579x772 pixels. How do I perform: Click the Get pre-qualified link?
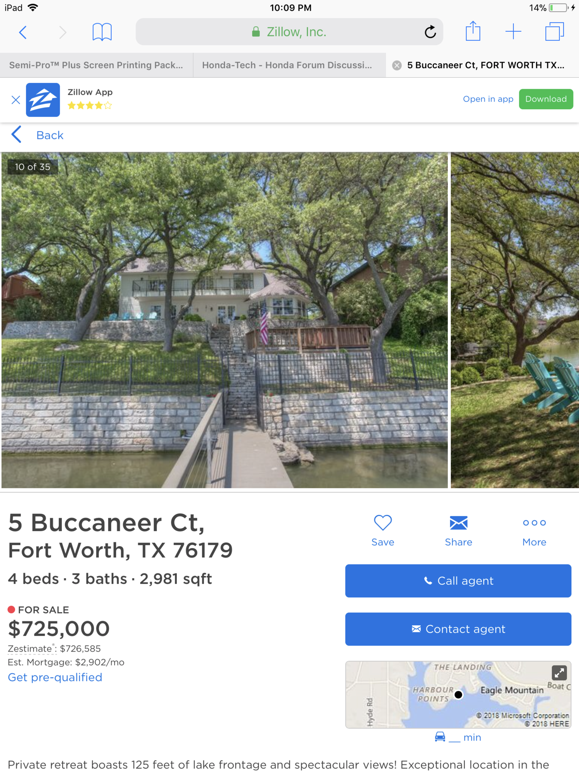tap(55, 677)
